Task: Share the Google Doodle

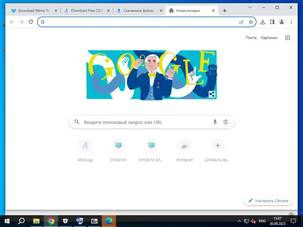Action: pyautogui.click(x=212, y=94)
